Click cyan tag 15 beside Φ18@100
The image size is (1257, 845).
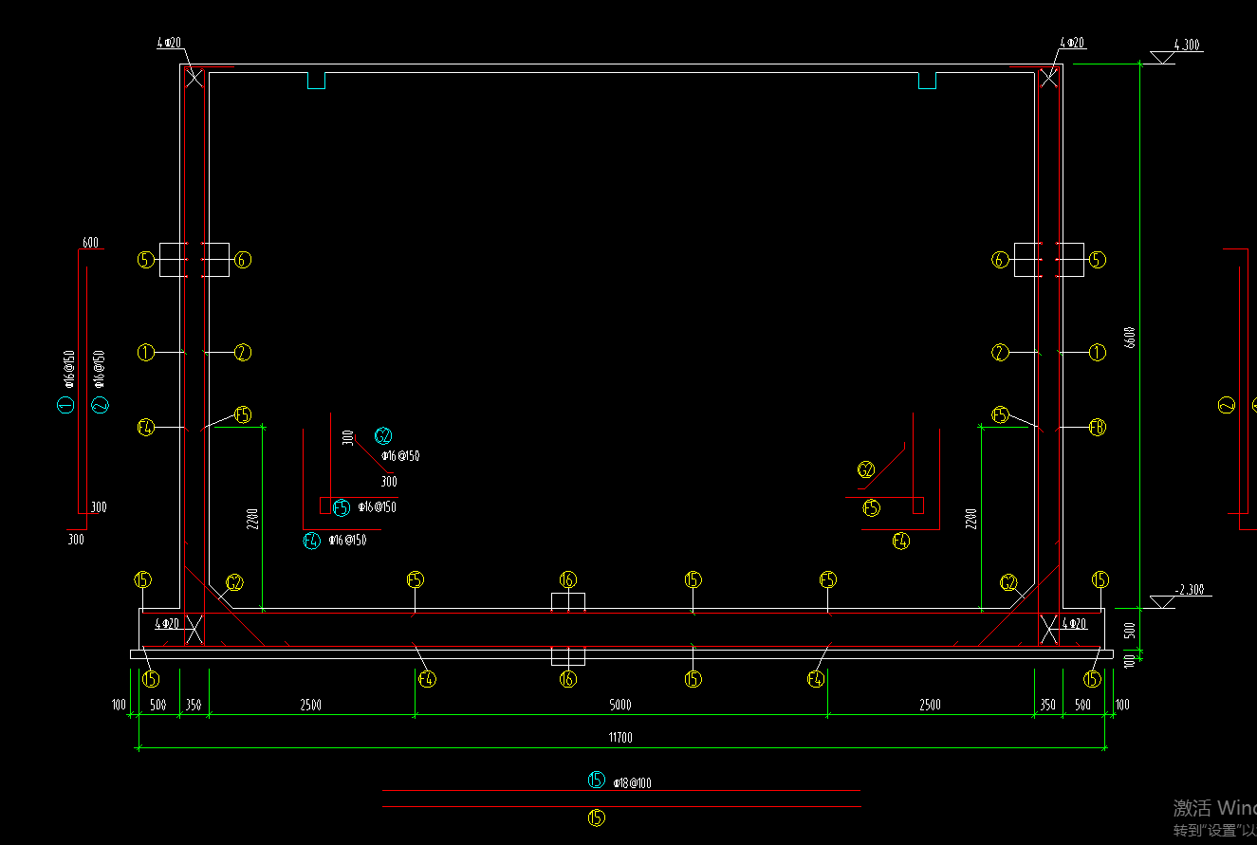tap(597, 781)
